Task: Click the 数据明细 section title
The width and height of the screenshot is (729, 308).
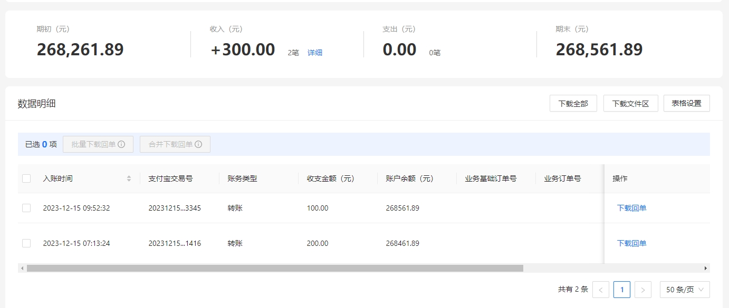Action: 37,104
